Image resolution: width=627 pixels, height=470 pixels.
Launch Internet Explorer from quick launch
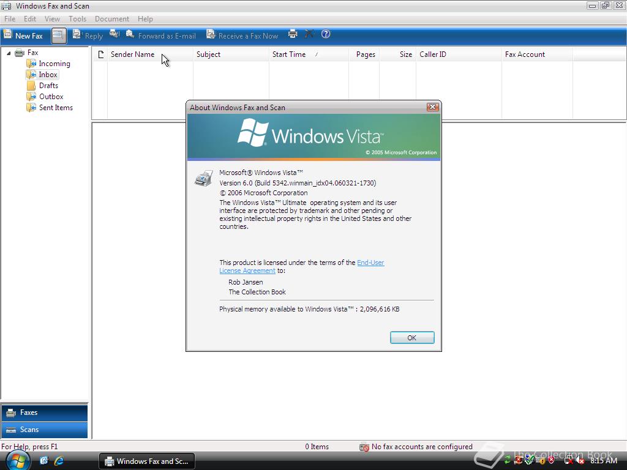(x=59, y=461)
